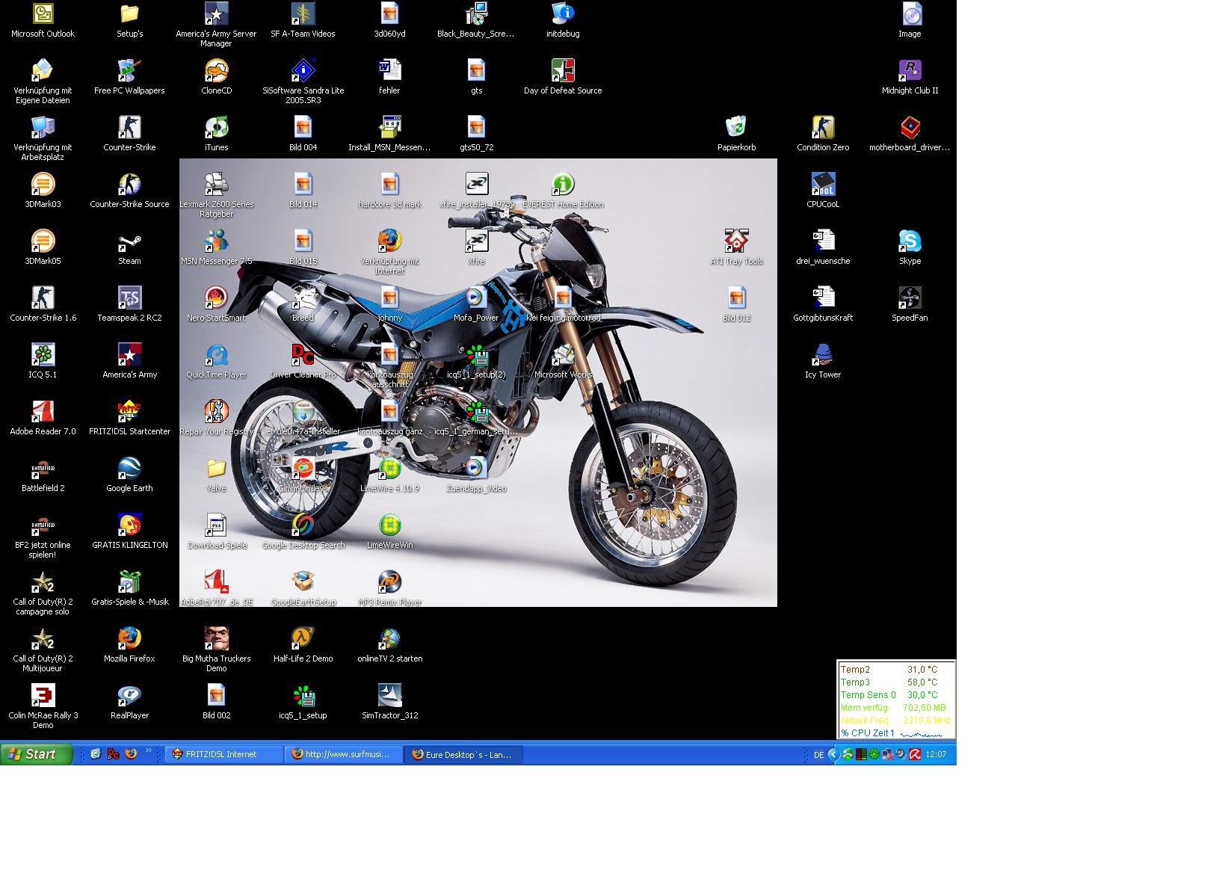Image resolution: width=1225 pixels, height=876 pixels.
Task: Launch Teamspeak 2 RC2 icon
Action: coord(129,299)
